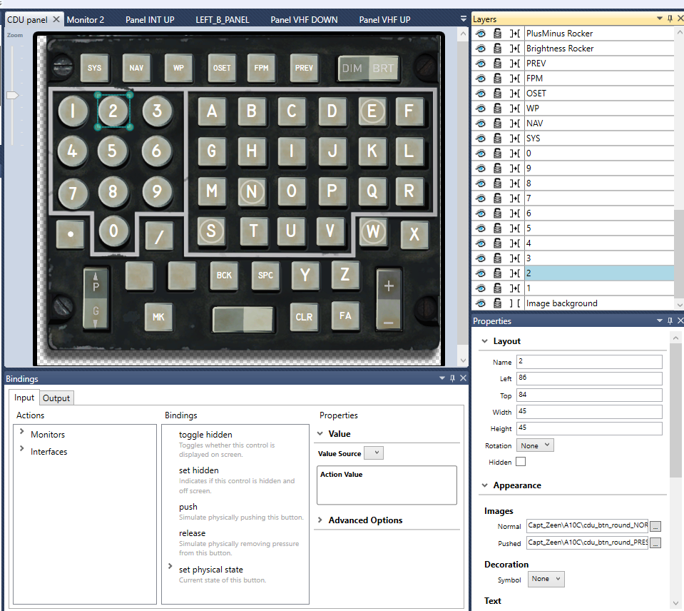Expand the set physical state binding

coord(170,566)
